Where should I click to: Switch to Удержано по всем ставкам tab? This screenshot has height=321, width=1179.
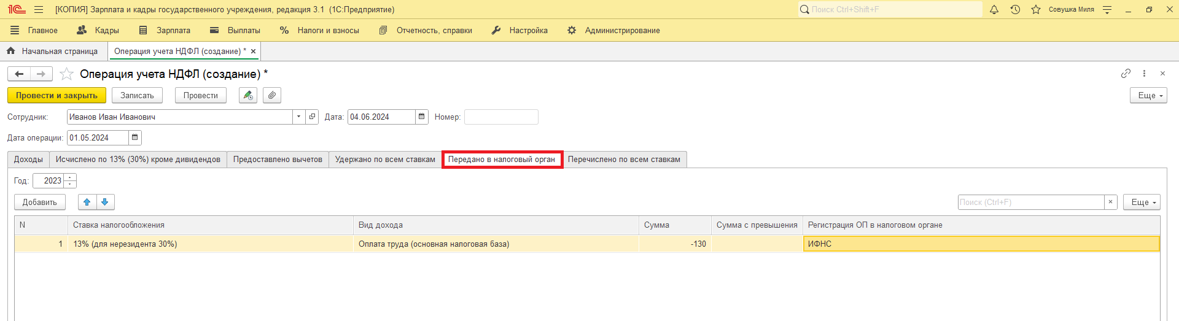pyautogui.click(x=385, y=160)
